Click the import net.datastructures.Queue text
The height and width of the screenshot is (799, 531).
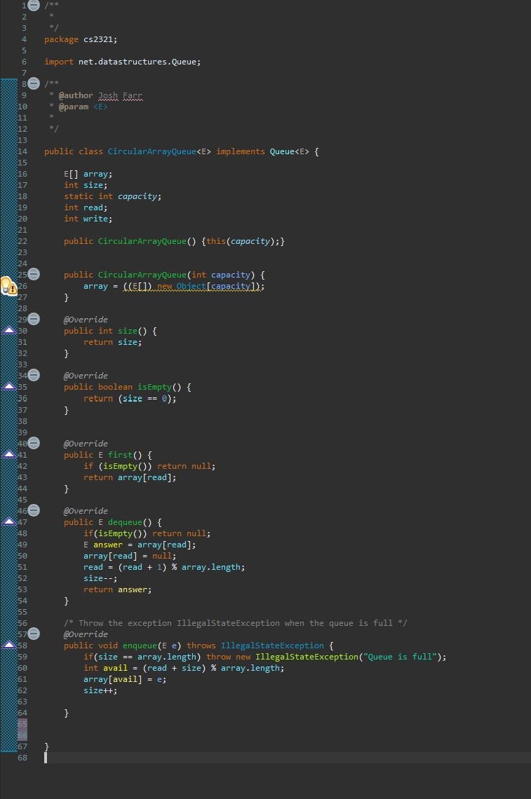point(123,62)
